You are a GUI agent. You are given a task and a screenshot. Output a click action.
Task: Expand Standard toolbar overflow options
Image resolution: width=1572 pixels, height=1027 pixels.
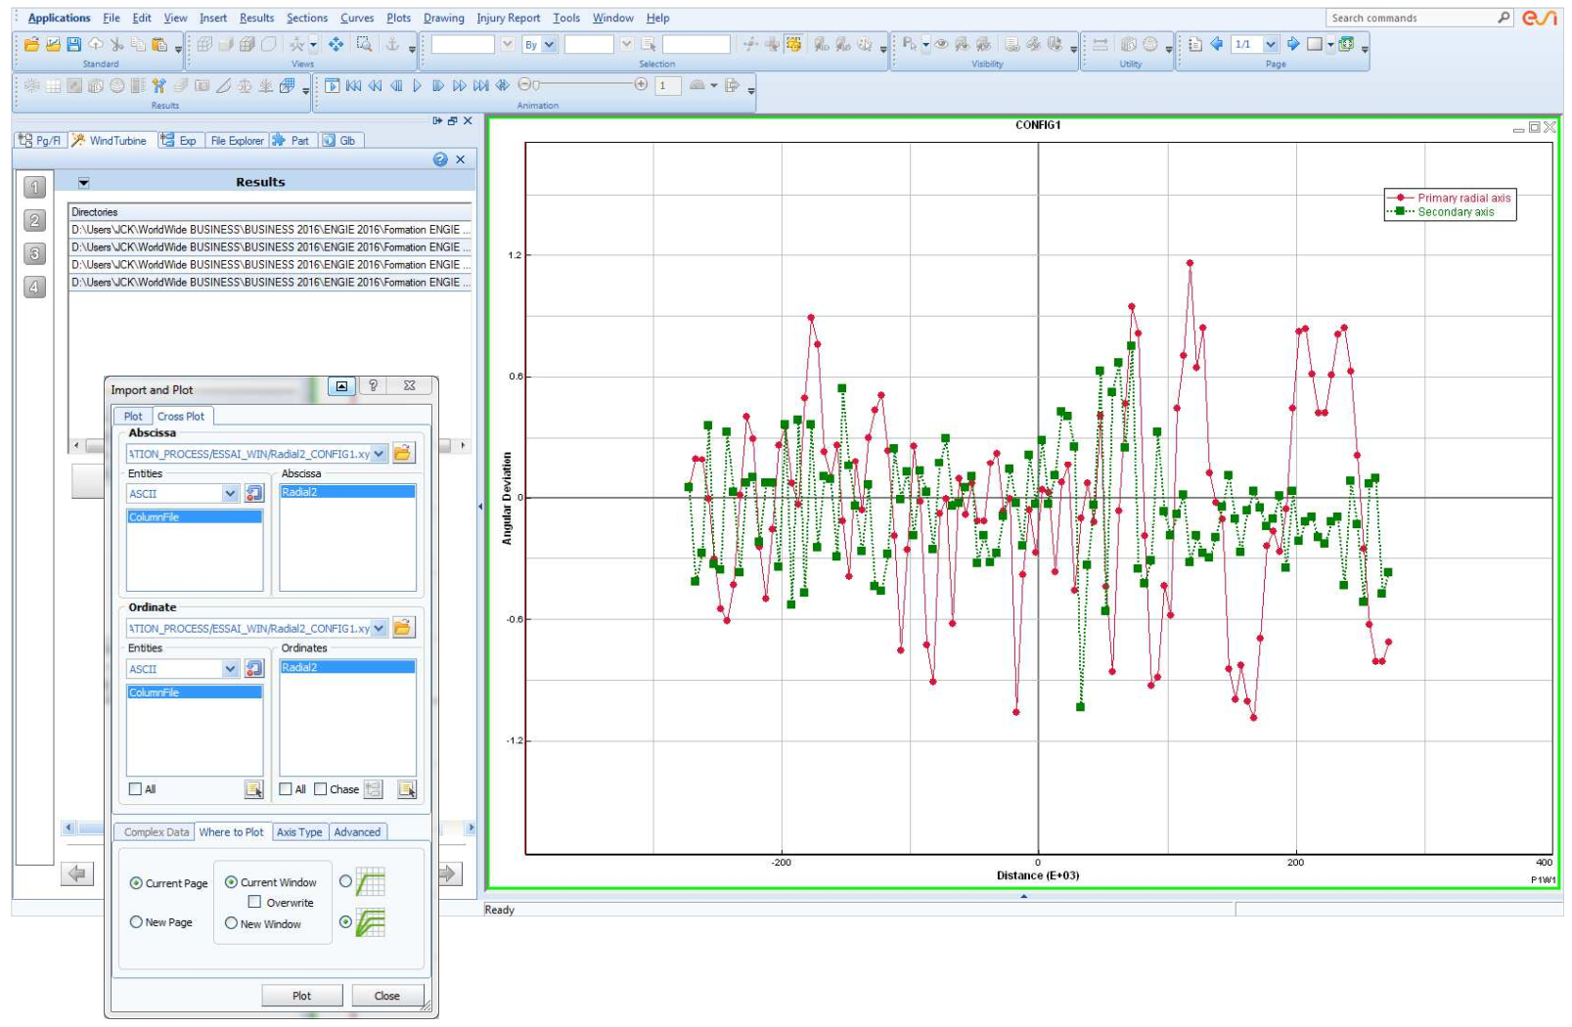178,48
